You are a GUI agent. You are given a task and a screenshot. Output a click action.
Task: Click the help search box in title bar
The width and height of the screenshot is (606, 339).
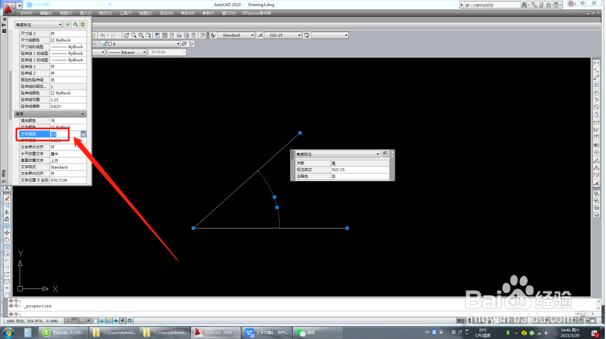point(491,5)
